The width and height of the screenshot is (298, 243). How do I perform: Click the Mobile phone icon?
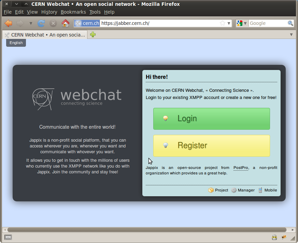point(260,190)
